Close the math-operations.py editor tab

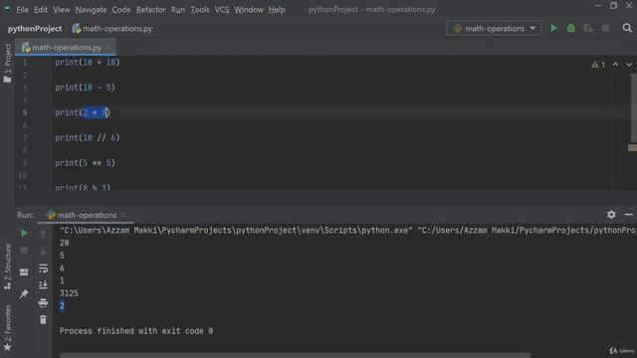108,48
